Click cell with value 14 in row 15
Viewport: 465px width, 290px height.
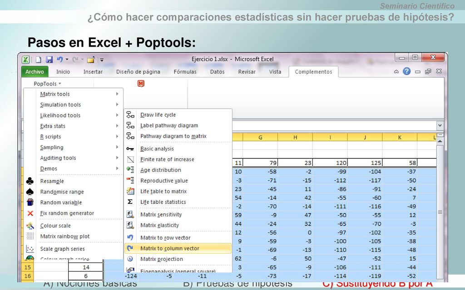pos(86,267)
